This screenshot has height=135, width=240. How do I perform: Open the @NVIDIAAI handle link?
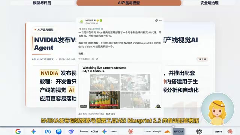point(91,23)
